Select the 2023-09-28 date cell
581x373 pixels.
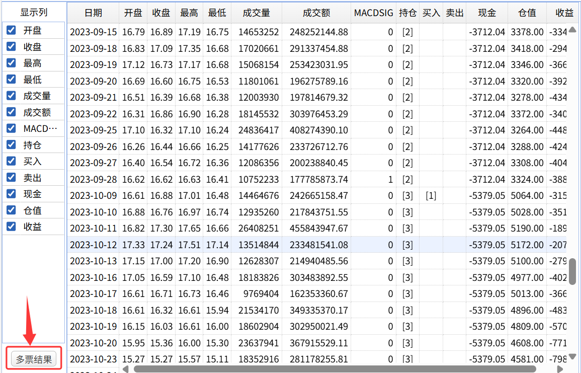(93, 179)
